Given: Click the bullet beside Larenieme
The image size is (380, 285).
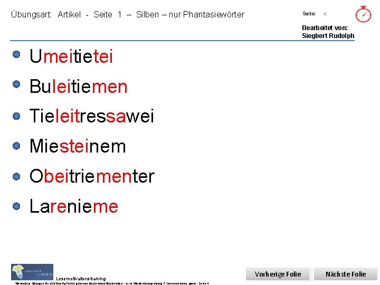Looking at the screenshot, I should 16,206.
